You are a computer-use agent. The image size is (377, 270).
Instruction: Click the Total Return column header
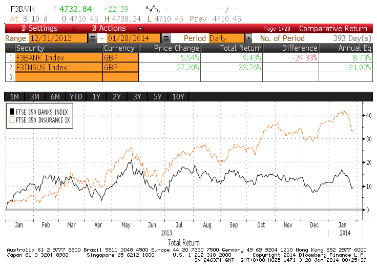232,48
